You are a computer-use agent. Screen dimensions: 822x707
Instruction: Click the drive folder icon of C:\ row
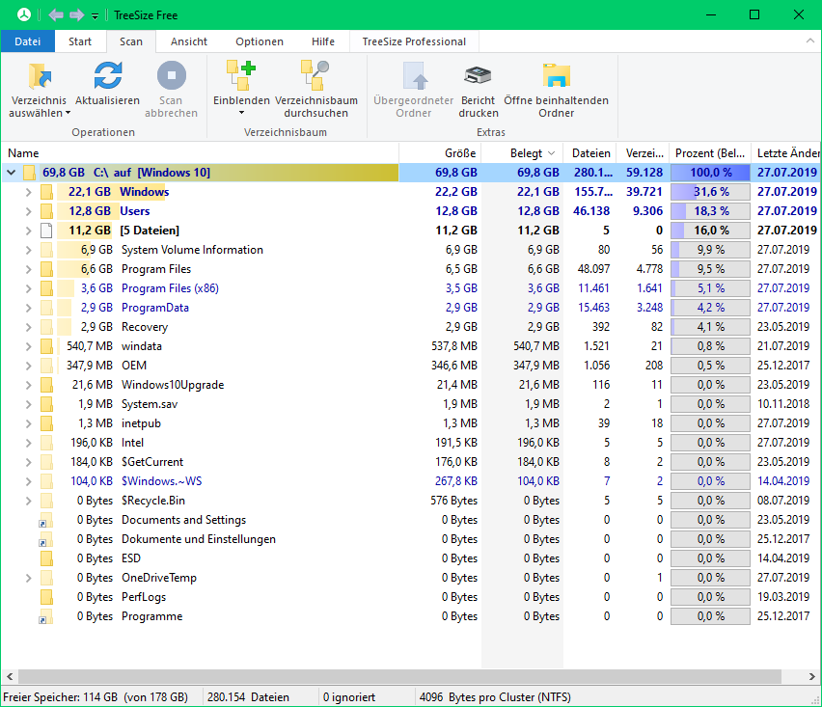[29, 173]
